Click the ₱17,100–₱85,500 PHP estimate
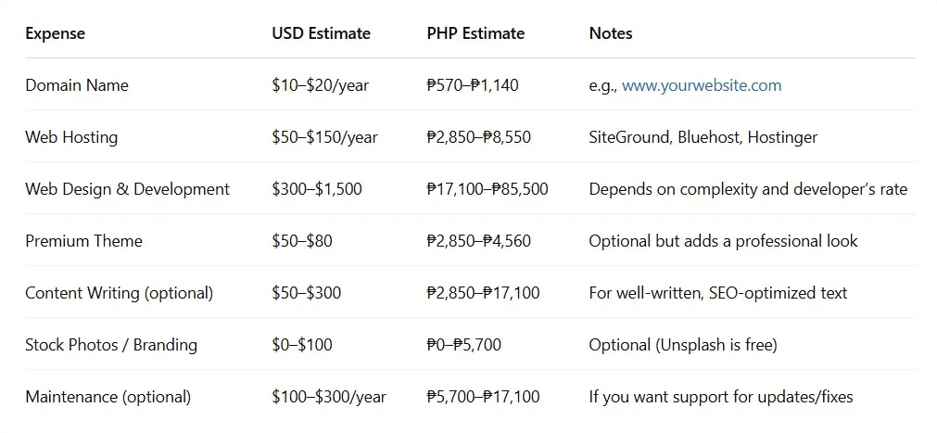Screen dimensions: 937x433 pos(487,189)
